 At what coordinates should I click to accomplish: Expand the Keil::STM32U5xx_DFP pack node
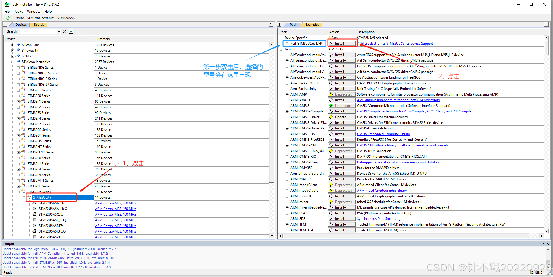tap(287, 44)
